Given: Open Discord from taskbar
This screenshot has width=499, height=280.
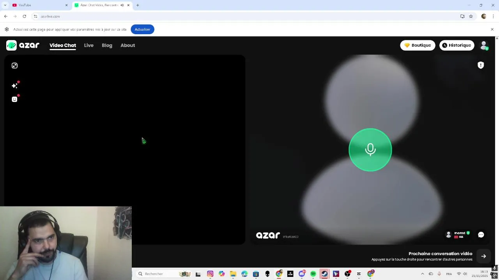Looking at the screenshot, I should pyautogui.click(x=301, y=274).
